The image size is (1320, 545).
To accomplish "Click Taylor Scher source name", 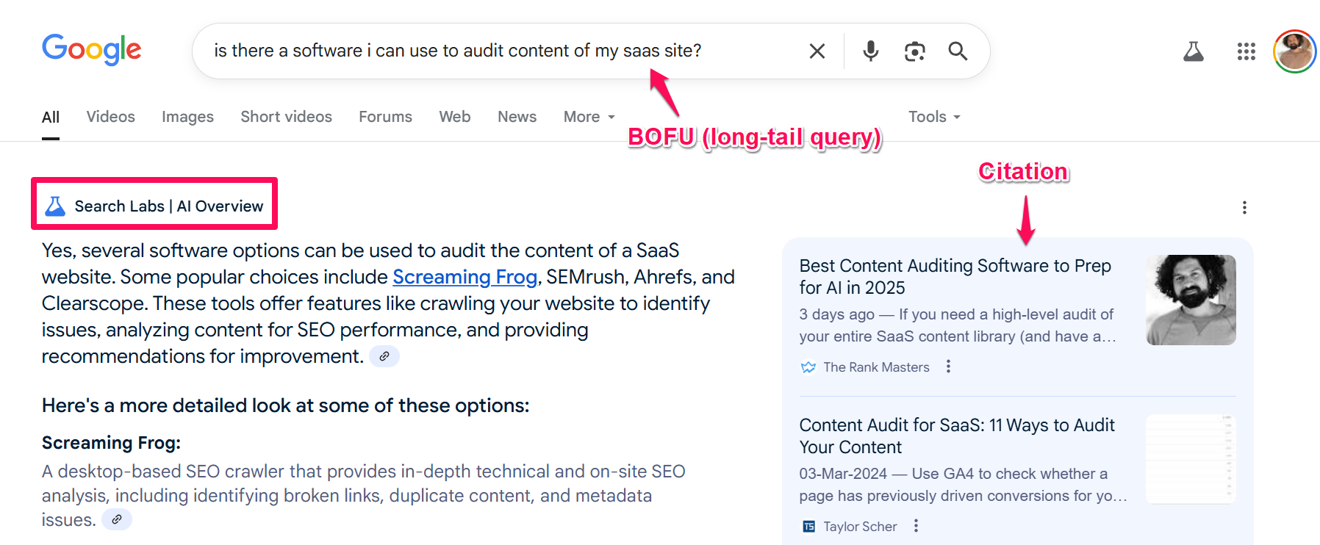I will 860,527.
